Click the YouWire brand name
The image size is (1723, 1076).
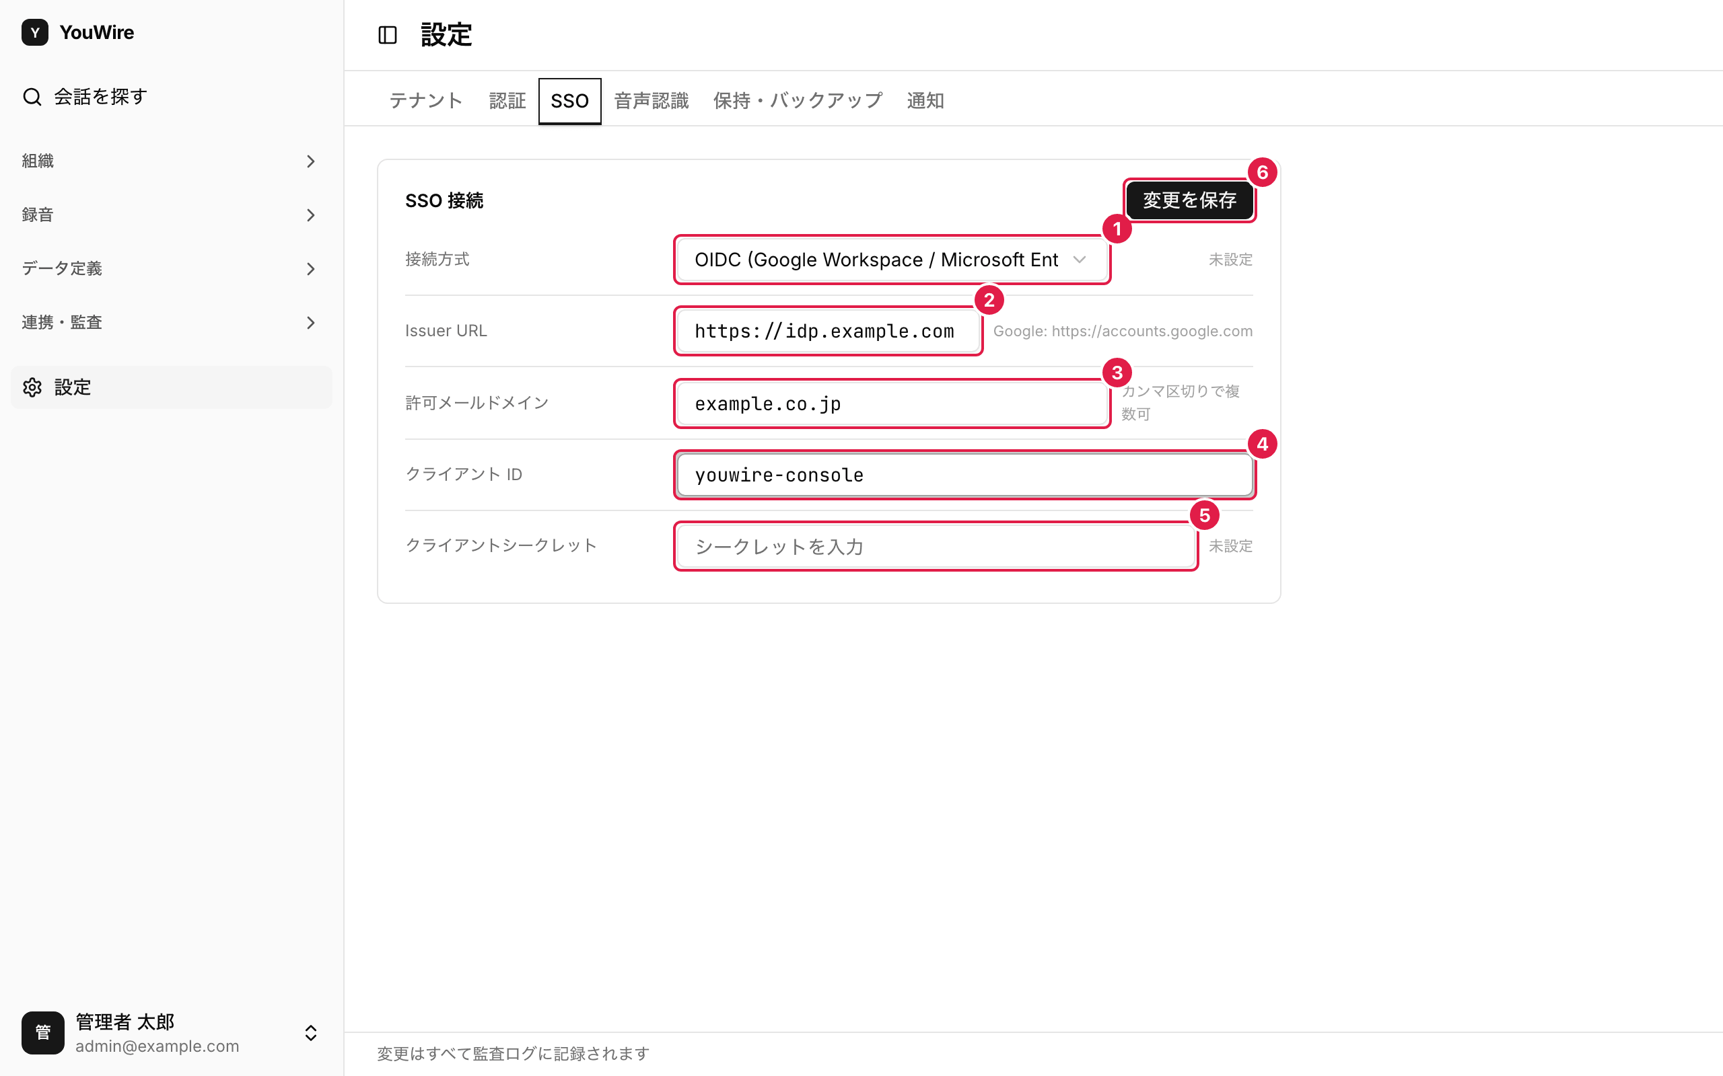click(97, 32)
